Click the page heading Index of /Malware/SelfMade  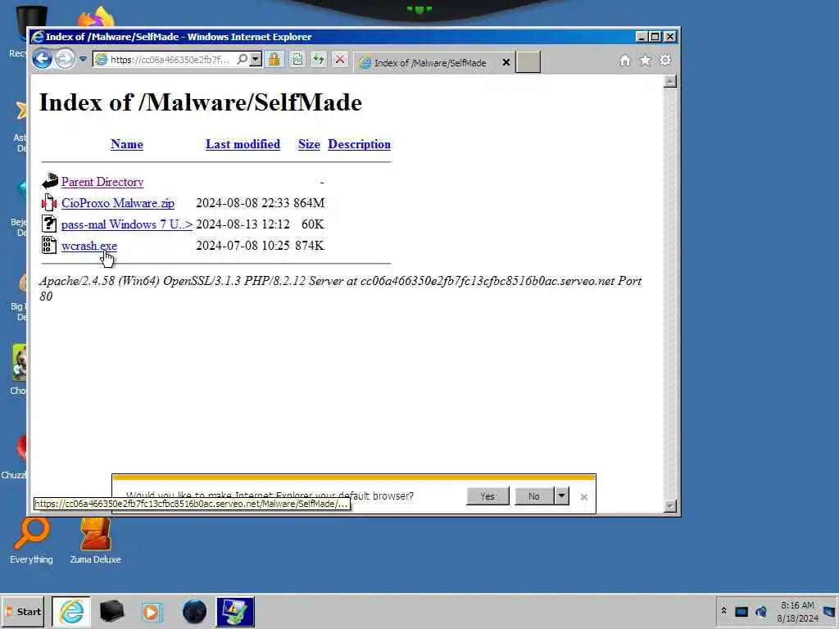201,102
